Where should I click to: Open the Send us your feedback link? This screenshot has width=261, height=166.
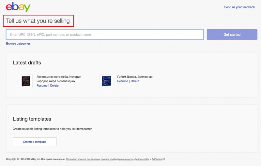tap(239, 7)
